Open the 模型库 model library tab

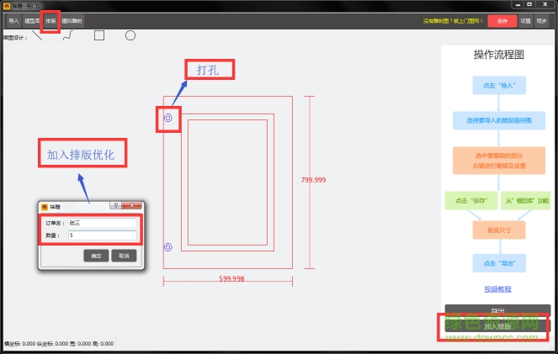pyautogui.click(x=32, y=20)
